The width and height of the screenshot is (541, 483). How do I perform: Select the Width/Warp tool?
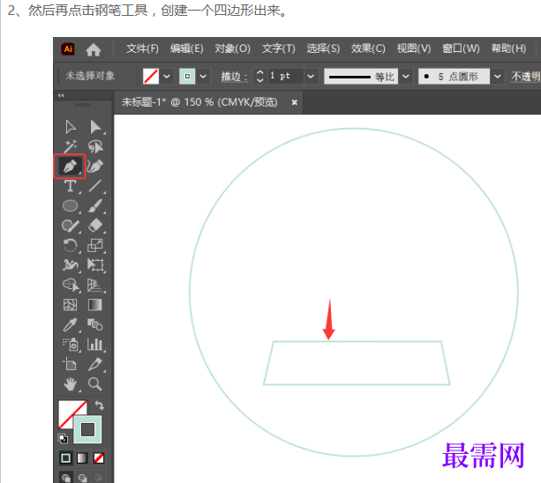click(71, 265)
